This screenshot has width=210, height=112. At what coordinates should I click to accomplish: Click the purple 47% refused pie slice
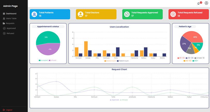[49, 50]
